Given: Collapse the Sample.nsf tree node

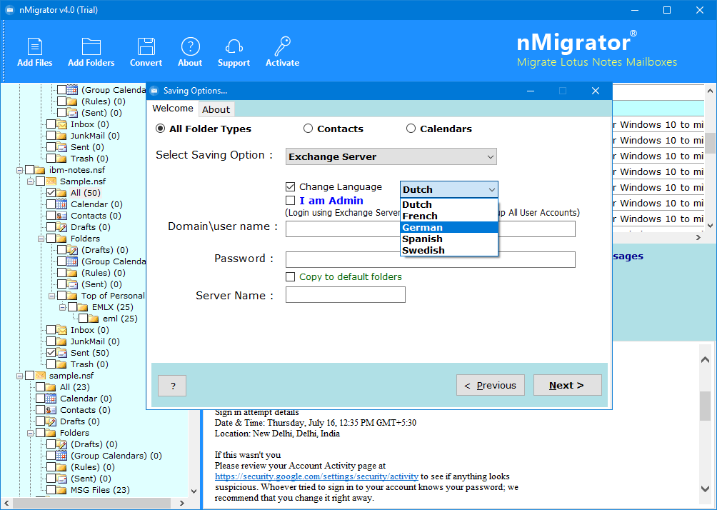Looking at the screenshot, I should 30,181.
